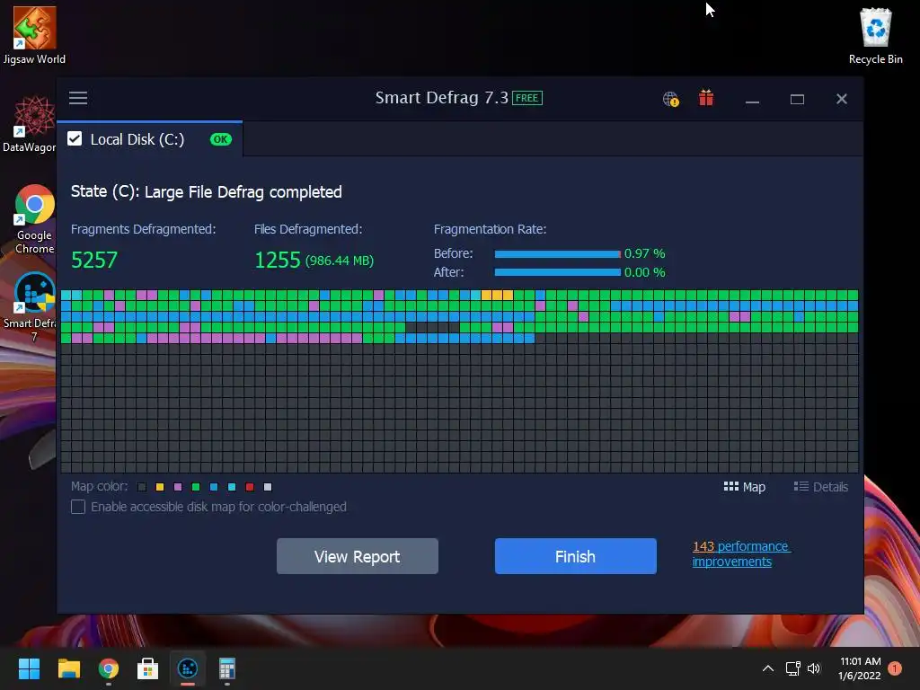Open the Windows Start menu
920x690 pixels.
(x=29, y=668)
